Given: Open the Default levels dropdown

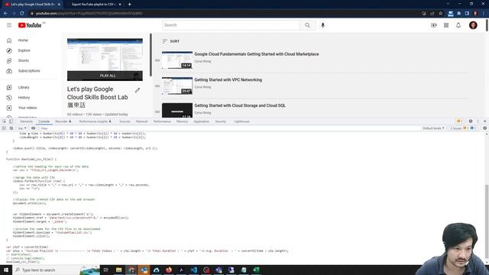Looking at the screenshot, I should 433,128.
